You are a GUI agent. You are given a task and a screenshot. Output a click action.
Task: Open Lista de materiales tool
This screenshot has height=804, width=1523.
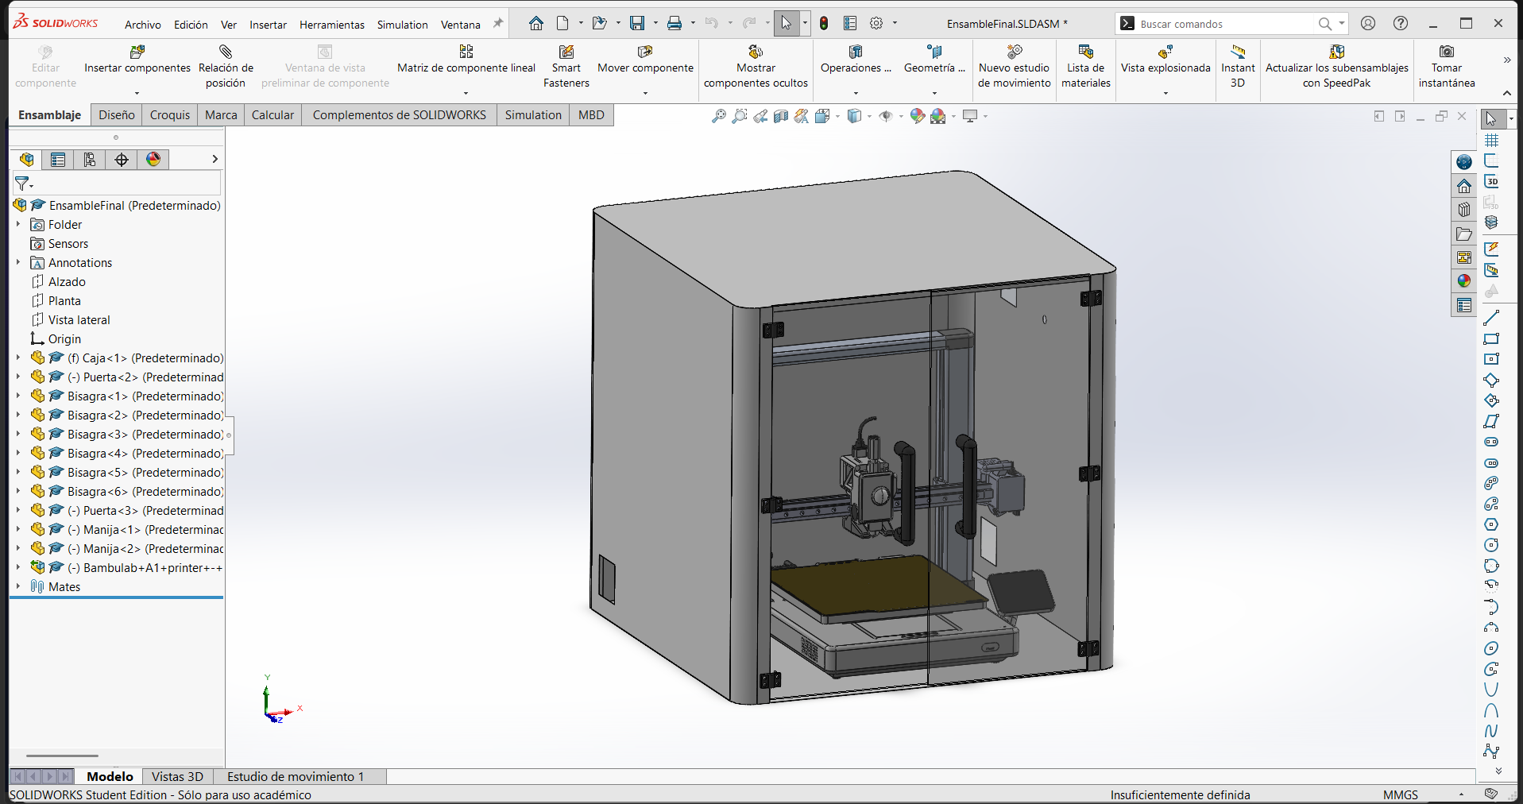coord(1086,66)
